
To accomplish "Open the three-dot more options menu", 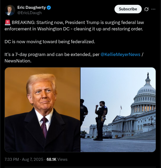I will point(153,9).
